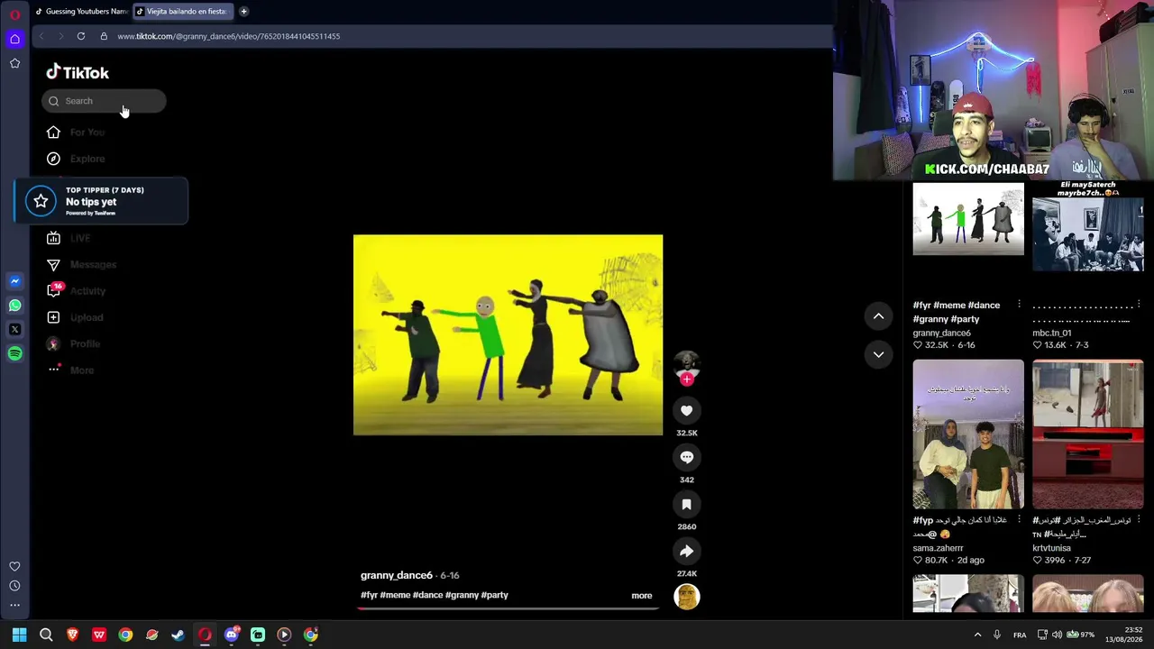The height and width of the screenshot is (649, 1154).
Task: Open options for the mbc.tn_01 video
Action: coord(1139,305)
